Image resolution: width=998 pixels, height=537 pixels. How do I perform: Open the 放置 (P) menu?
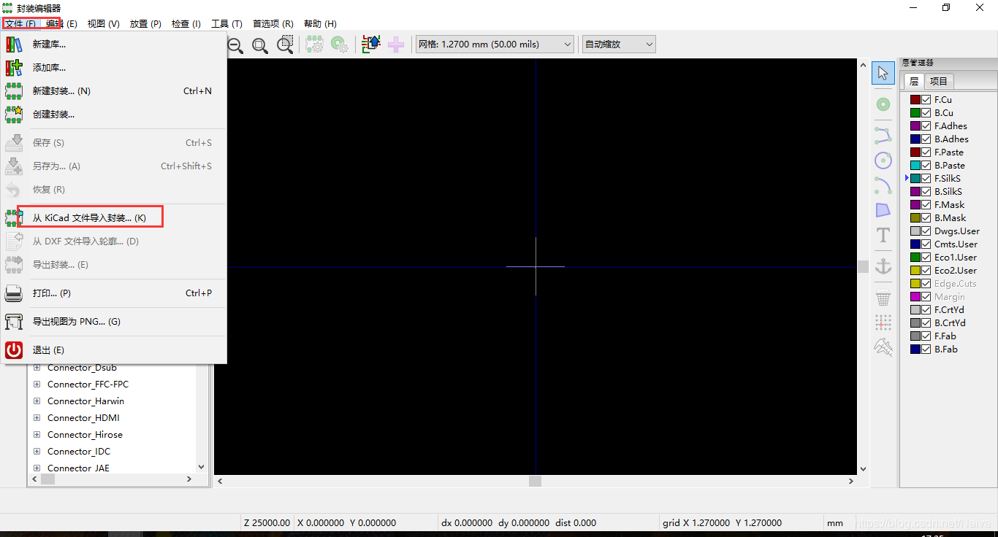145,24
